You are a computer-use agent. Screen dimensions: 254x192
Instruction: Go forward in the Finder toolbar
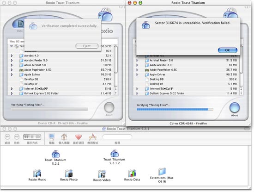tap(17, 137)
